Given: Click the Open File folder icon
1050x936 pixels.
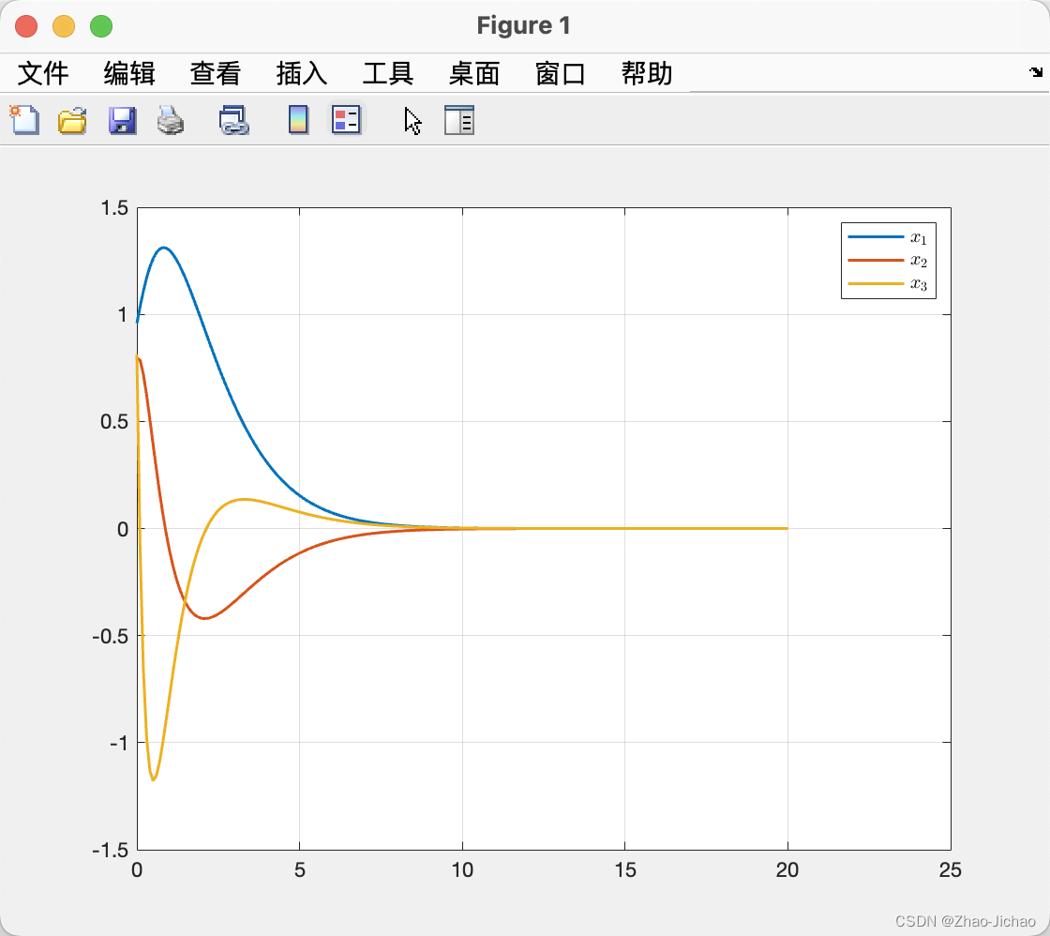Looking at the screenshot, I should point(72,121).
